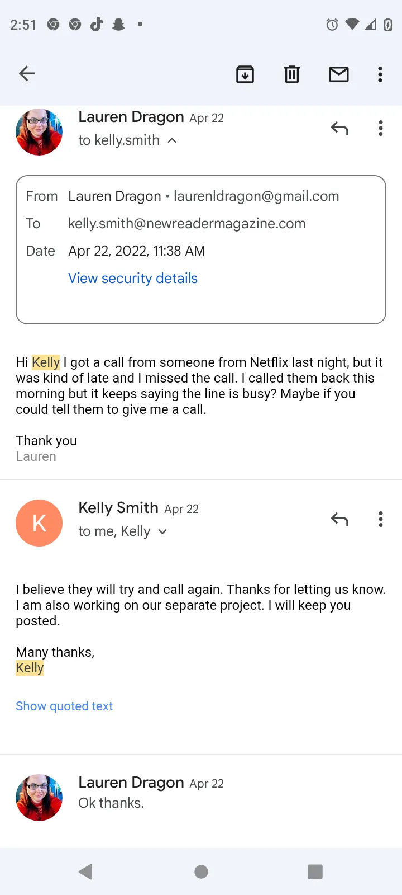Tap Lauren Dragon's avatar on the last message
402x895 pixels.
click(x=39, y=798)
